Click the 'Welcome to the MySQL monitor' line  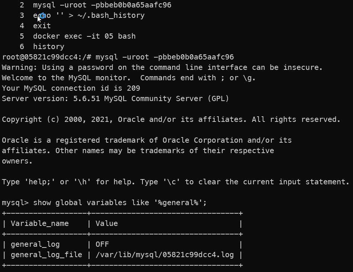pos(129,78)
